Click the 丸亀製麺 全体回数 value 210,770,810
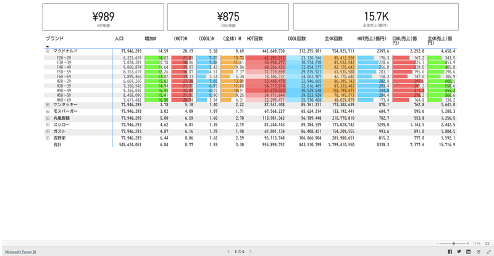Viewport: 494px width, 256px height. [343, 118]
